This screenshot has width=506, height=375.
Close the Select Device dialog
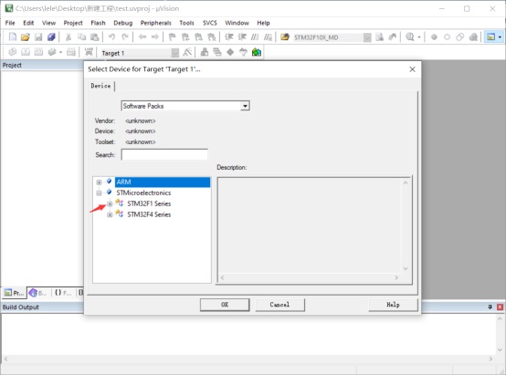(x=412, y=69)
